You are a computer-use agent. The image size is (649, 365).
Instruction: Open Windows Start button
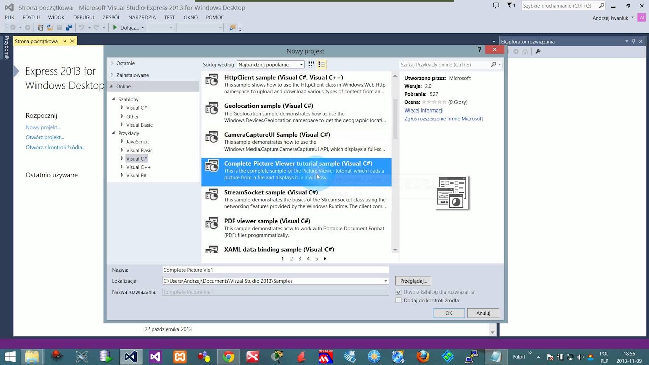tap(9, 357)
